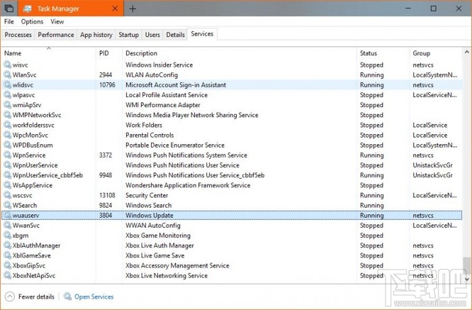The height and width of the screenshot is (310, 472).
Task: Switch to the Performance tab
Action: tap(56, 34)
